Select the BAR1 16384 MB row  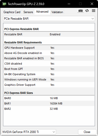click(x=49, y=103)
